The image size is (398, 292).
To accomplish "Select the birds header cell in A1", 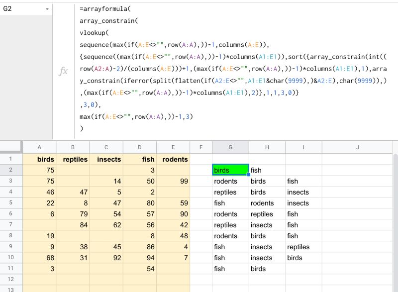I will pyautogui.click(x=39, y=159).
